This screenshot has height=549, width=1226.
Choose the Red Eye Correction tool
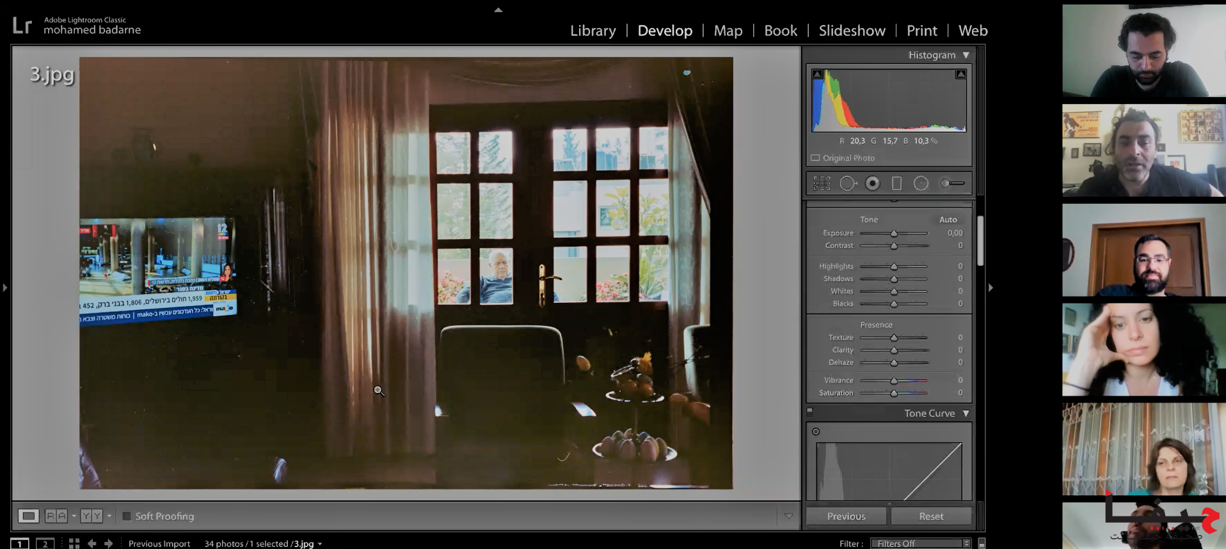[x=872, y=183]
